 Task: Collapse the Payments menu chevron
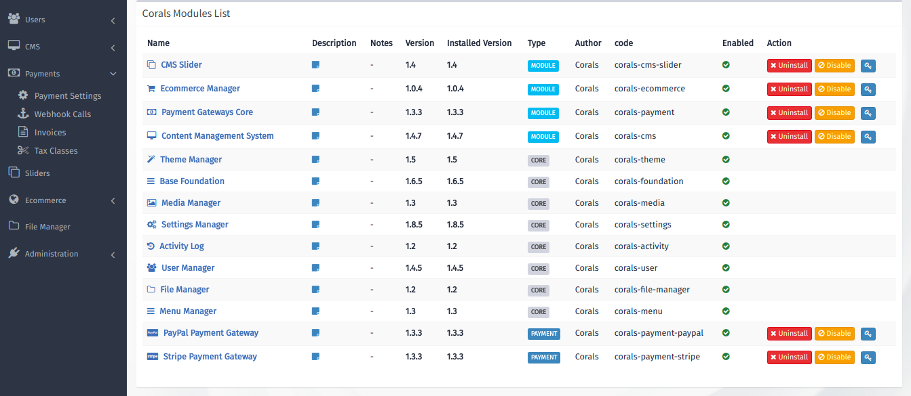point(113,74)
